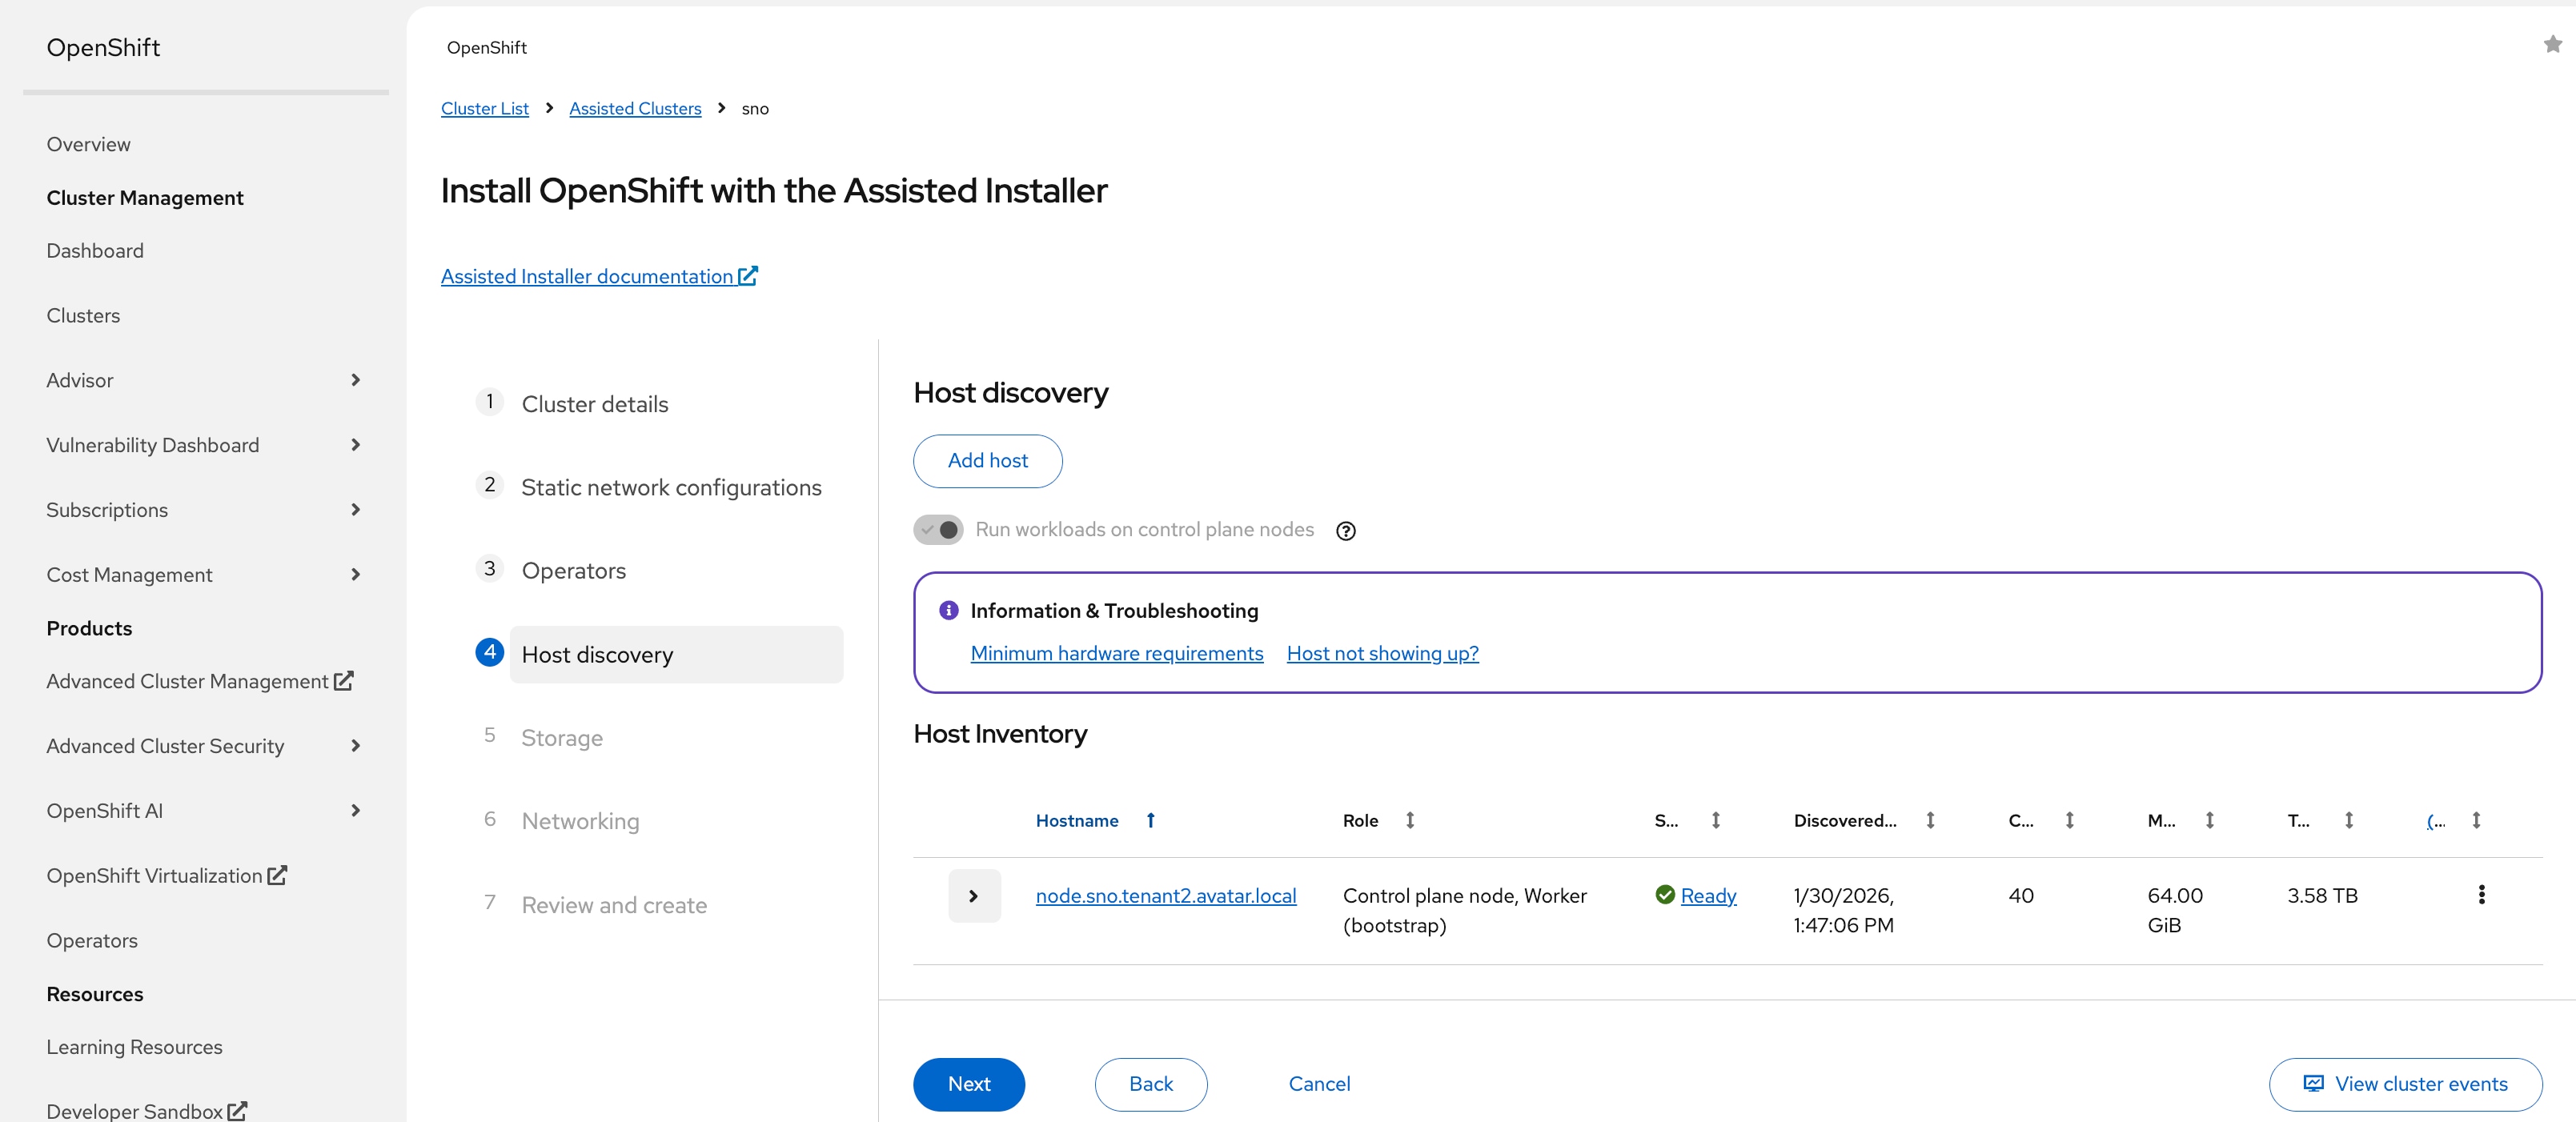
Task: Select the Host discovery step
Action: click(676, 655)
